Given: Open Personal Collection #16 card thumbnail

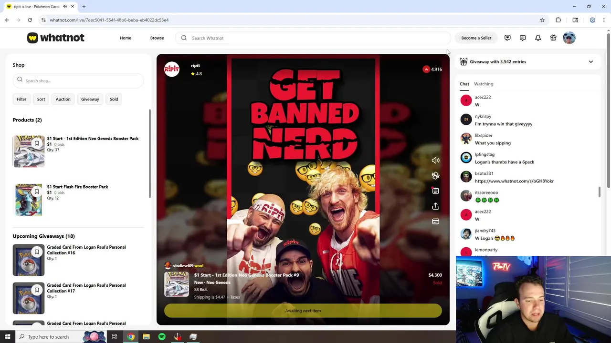Looking at the screenshot, I should [29, 260].
